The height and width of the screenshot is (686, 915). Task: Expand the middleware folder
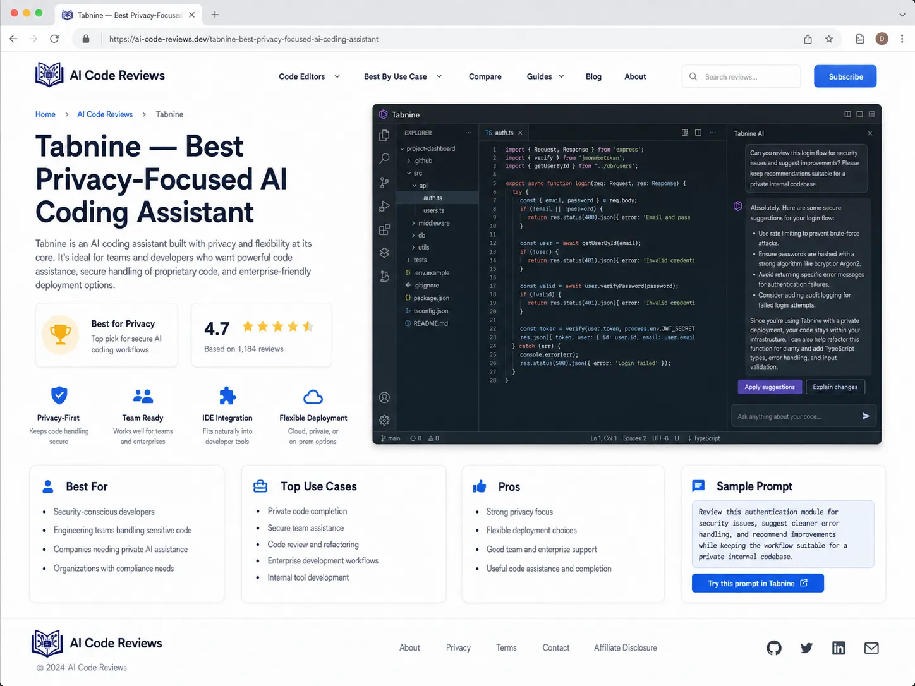[x=431, y=223]
